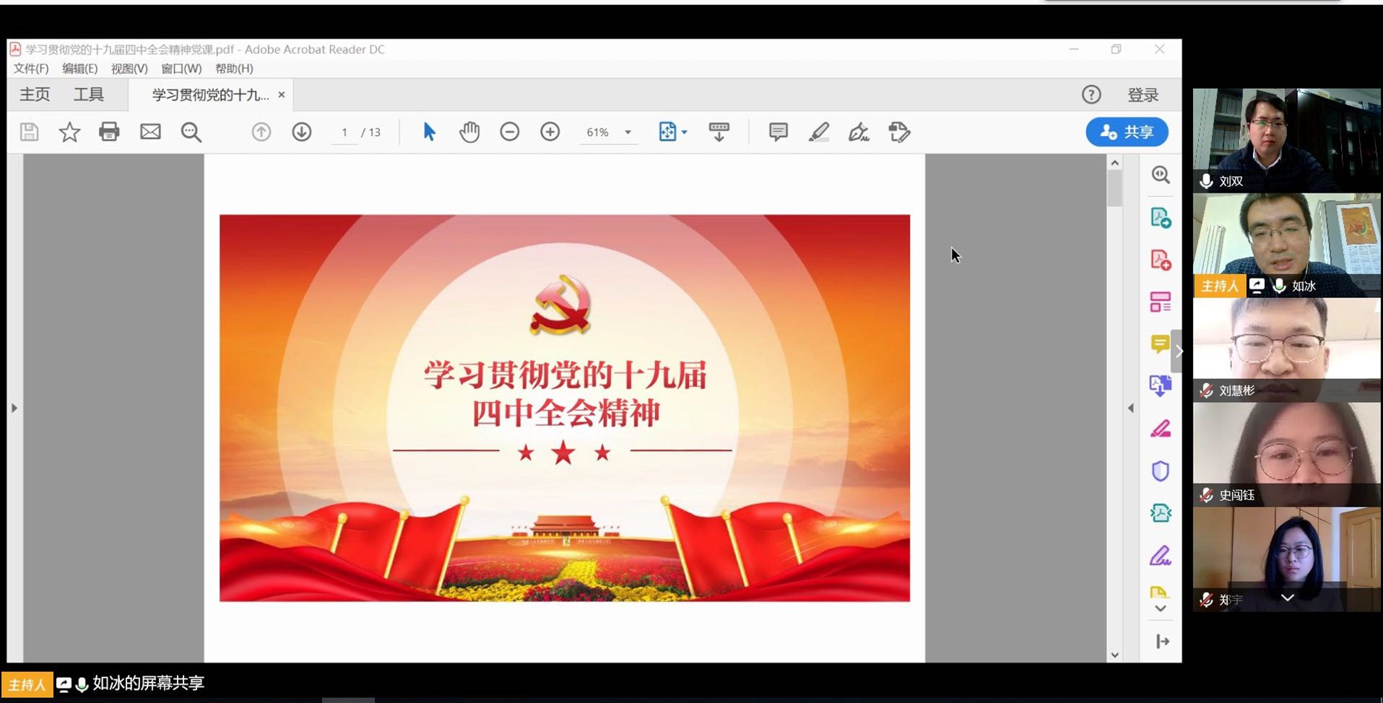Viewport: 1383px width, 703px height.
Task: Click the Zoom out minus icon
Action: tap(510, 132)
